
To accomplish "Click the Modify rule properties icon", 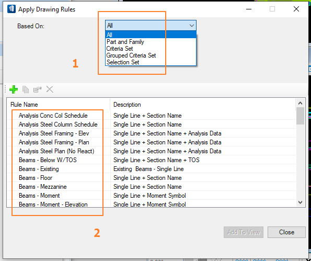I will tap(37, 89).
